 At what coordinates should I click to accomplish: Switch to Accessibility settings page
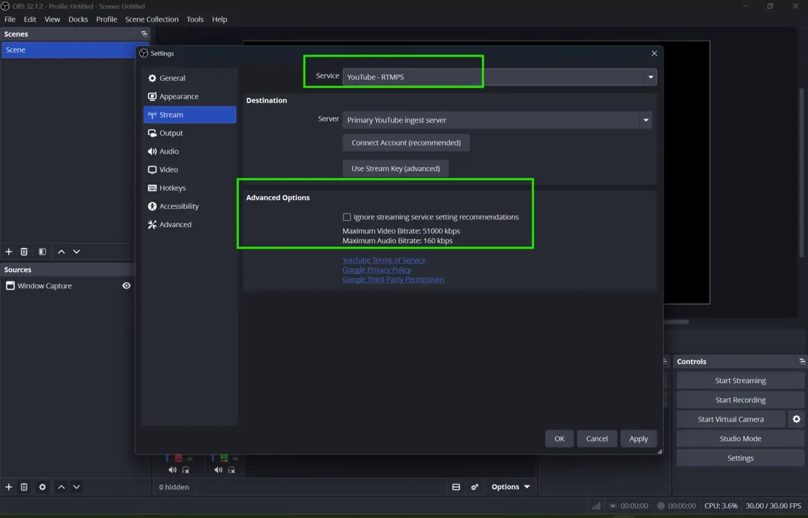pyautogui.click(x=190, y=206)
